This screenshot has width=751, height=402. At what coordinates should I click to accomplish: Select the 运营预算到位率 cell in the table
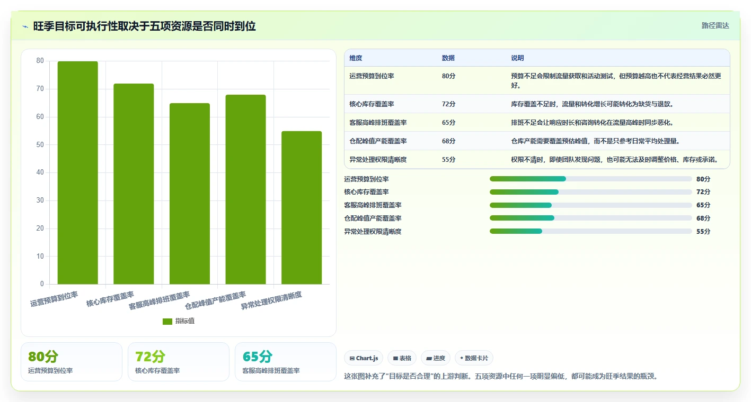coord(372,76)
